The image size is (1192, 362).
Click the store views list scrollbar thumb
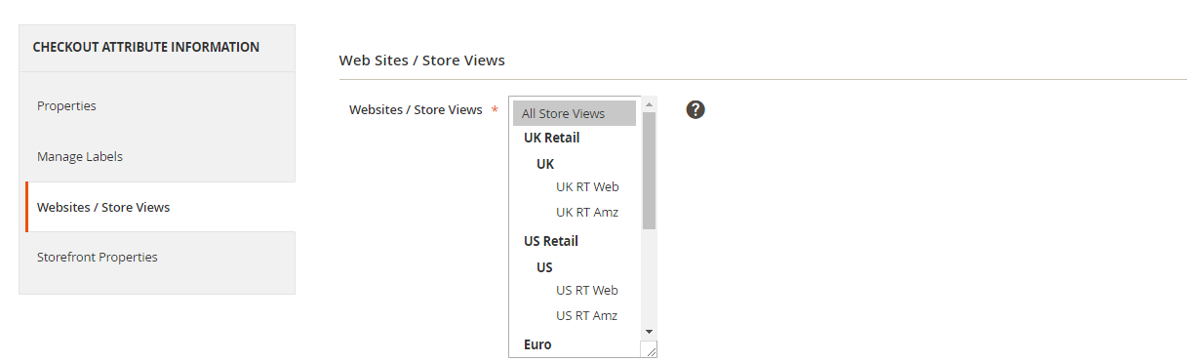point(649,171)
